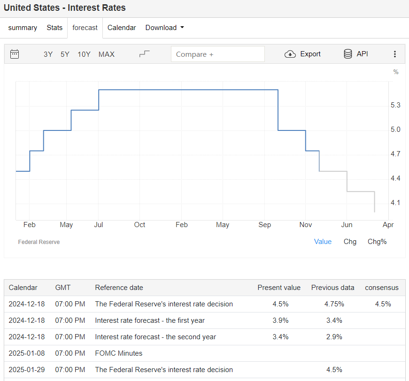
Task: Select the 3Y time range
Action: tap(48, 54)
